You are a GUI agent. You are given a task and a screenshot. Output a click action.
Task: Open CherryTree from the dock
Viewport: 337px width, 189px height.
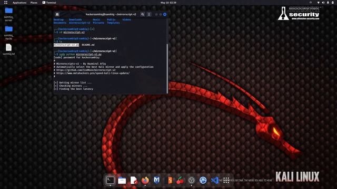[180, 181]
